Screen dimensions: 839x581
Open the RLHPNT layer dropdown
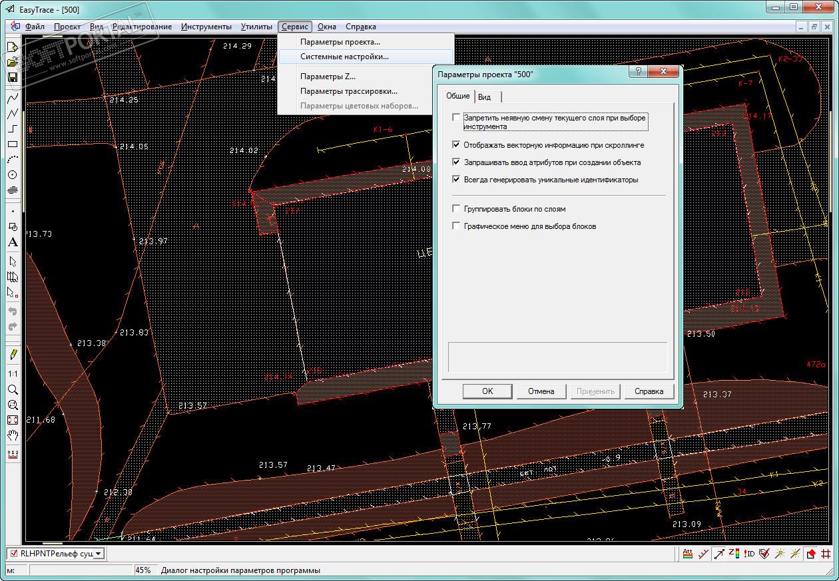coord(99,554)
